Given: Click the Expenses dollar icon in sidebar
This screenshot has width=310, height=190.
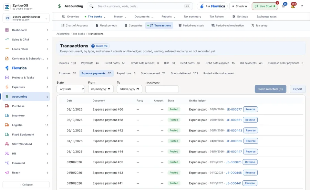Looking at the screenshot, I should point(7,87).
